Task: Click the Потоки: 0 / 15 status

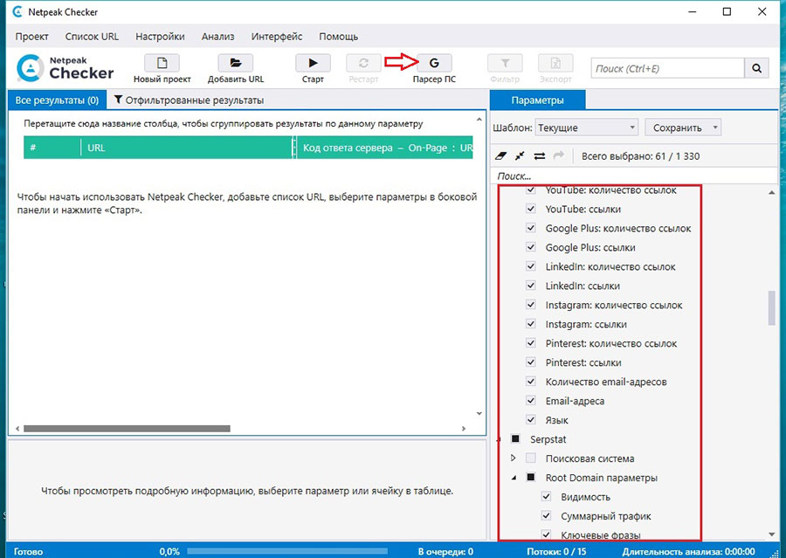Action: [x=556, y=552]
